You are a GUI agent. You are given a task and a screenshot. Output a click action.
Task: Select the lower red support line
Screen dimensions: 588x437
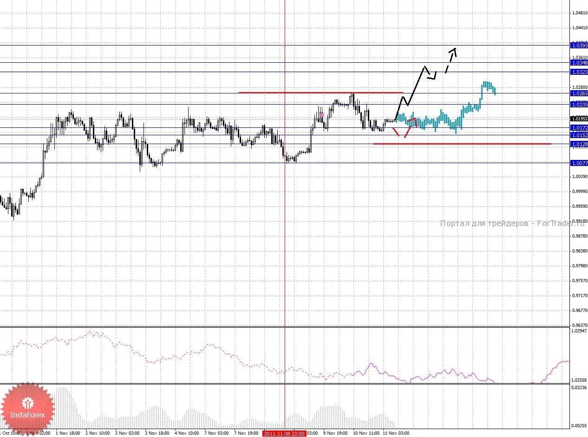click(x=462, y=144)
